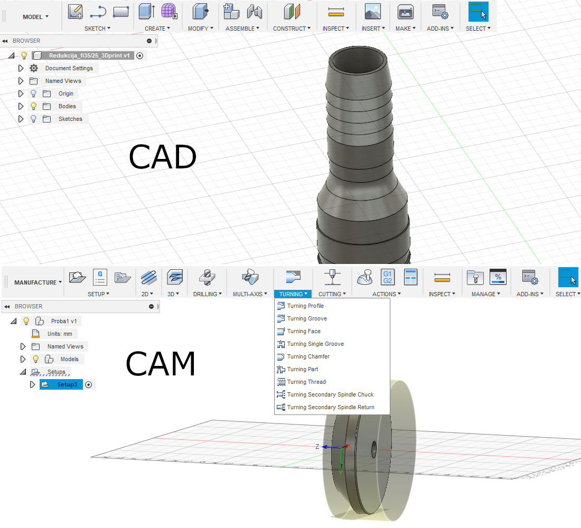The width and height of the screenshot is (581, 528).
Task: Click the Press Pull icon in MODIFY
Action: [x=200, y=11]
